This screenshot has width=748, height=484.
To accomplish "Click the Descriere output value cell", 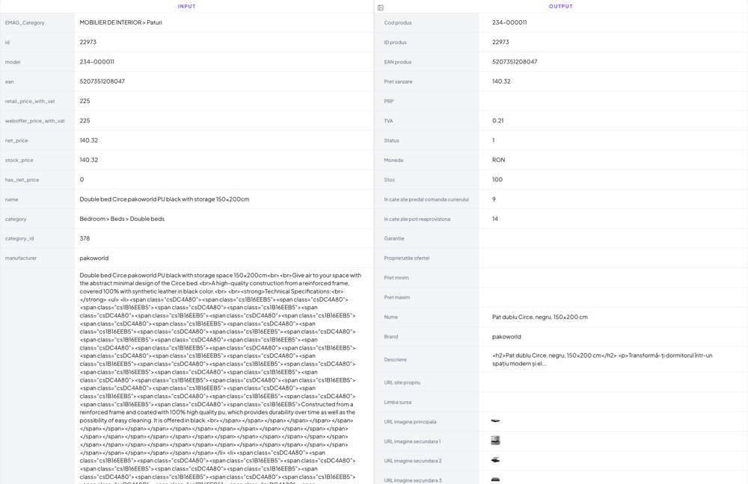I will point(602,359).
